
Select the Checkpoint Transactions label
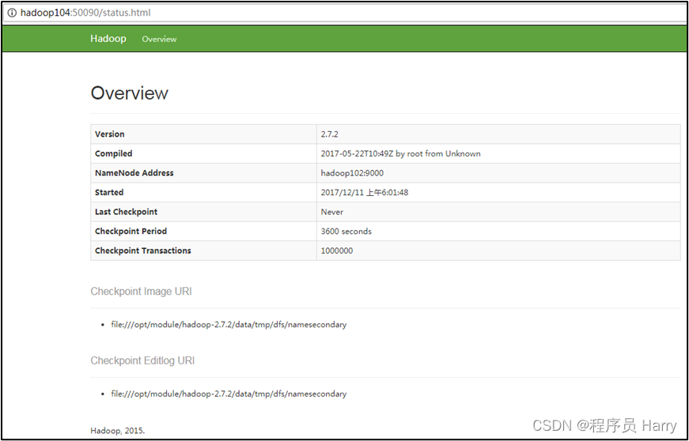pos(143,251)
